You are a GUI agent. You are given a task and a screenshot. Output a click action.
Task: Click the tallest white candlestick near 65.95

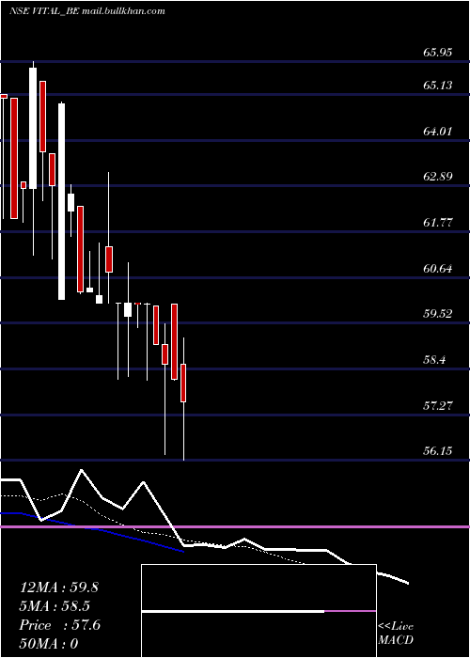click(33, 128)
